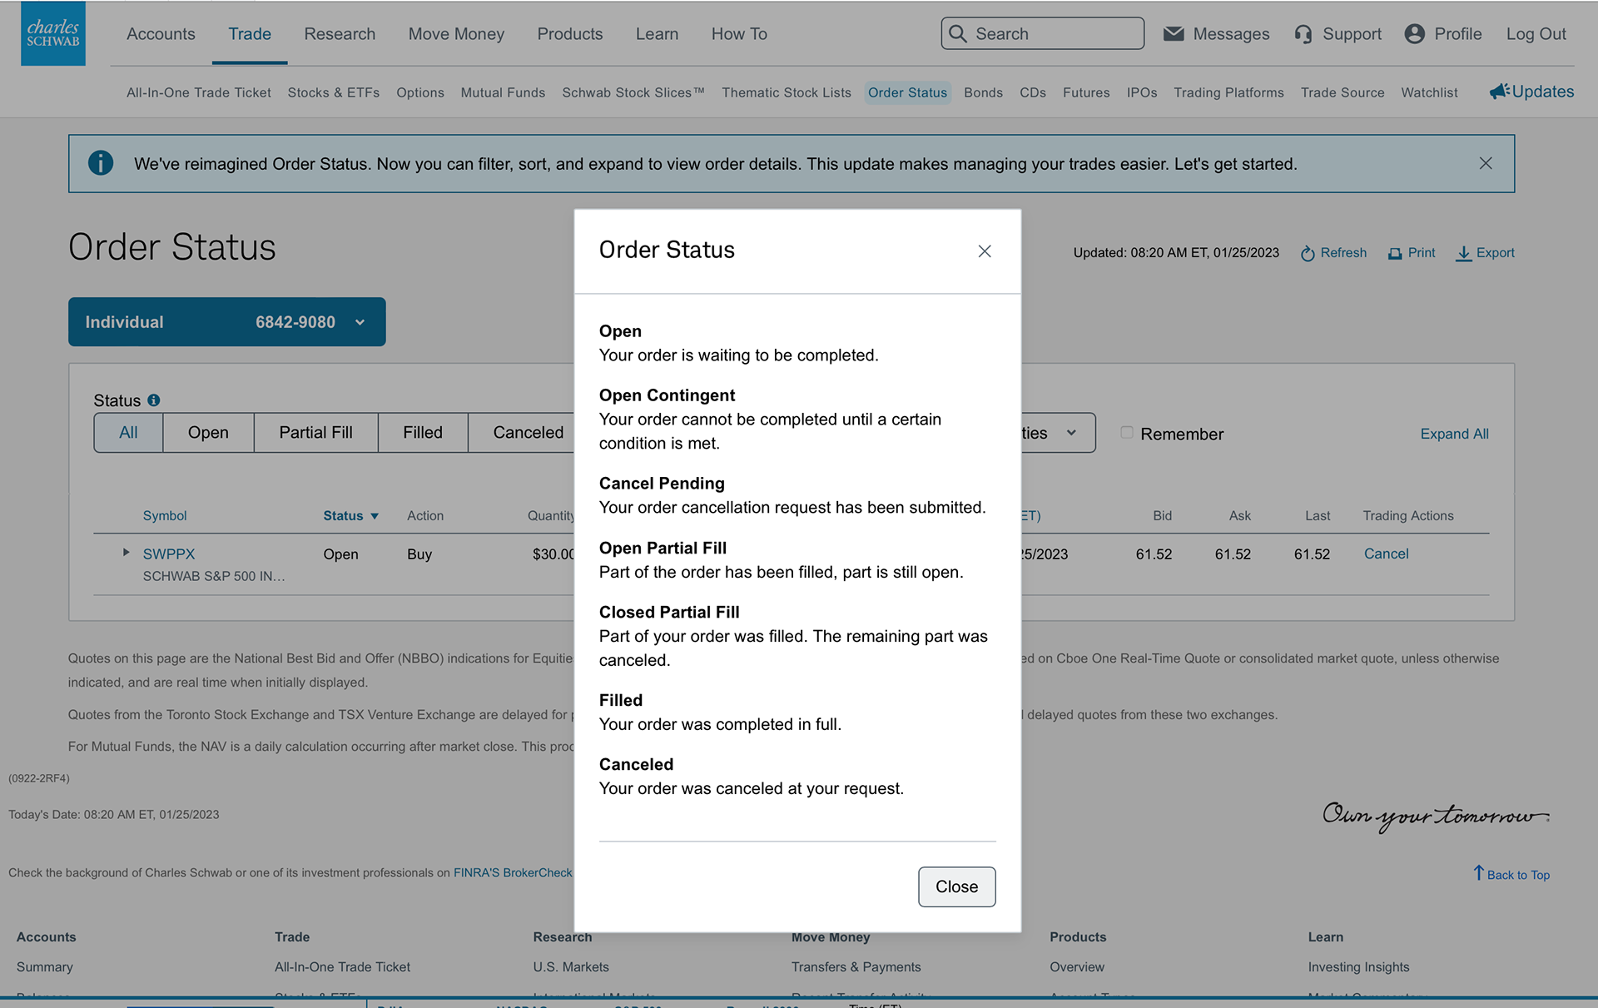Go to CDs subnav
1598x1008 pixels.
(1033, 92)
